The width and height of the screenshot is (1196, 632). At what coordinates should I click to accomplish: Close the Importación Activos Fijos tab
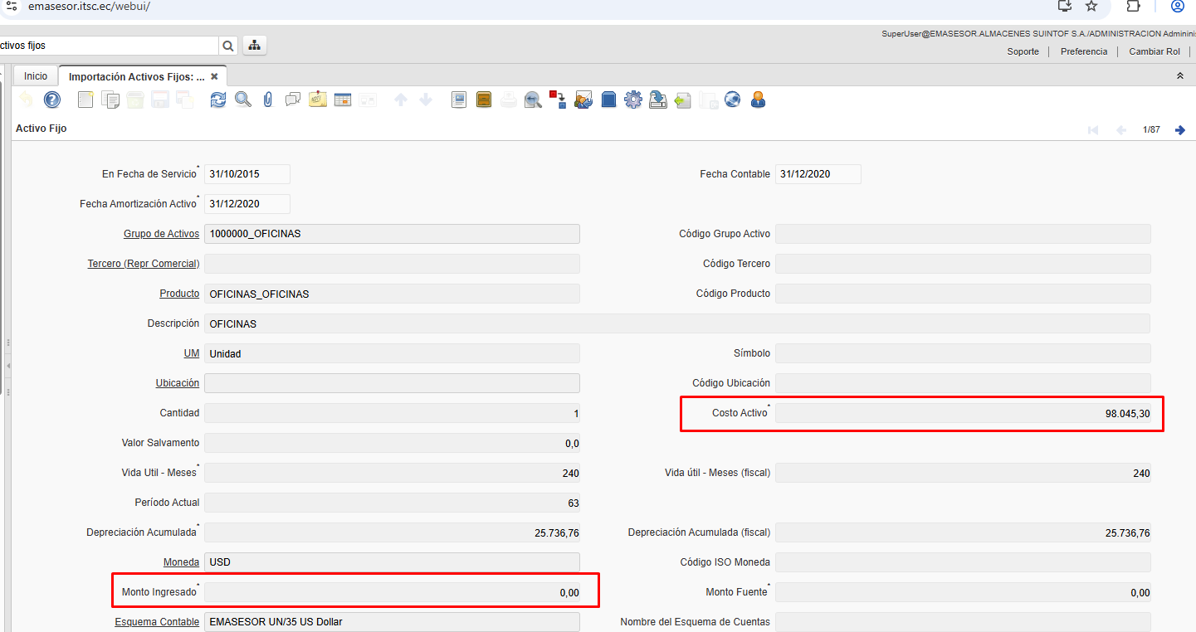[x=214, y=76]
